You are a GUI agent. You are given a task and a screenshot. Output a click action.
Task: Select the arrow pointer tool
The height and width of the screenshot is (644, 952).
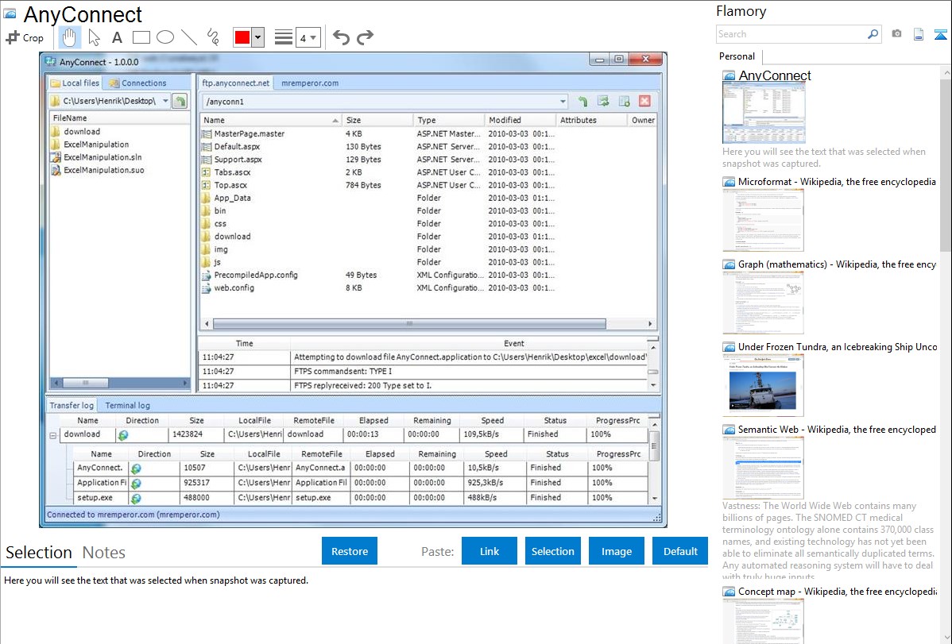click(x=94, y=37)
